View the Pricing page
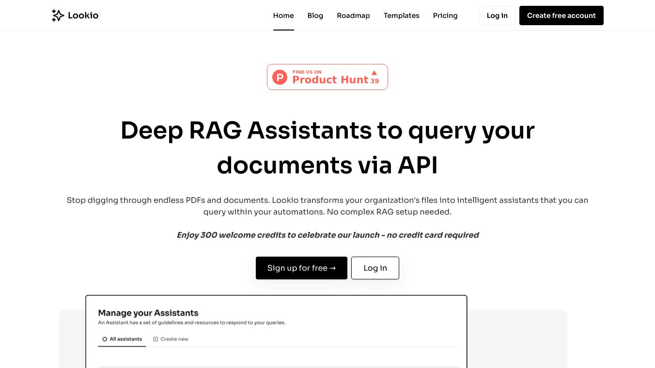Screen dimensions: 655x368 click(445, 15)
